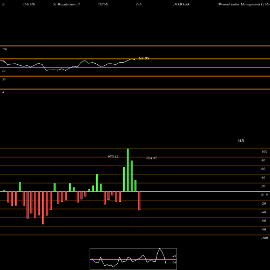
Task: Click the 624.82 price label
Action: [152, 158]
